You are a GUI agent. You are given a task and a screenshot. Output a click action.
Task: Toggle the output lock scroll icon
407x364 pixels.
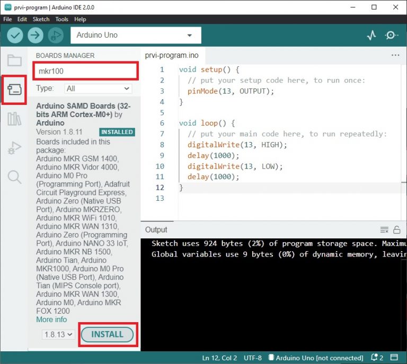[396, 229]
